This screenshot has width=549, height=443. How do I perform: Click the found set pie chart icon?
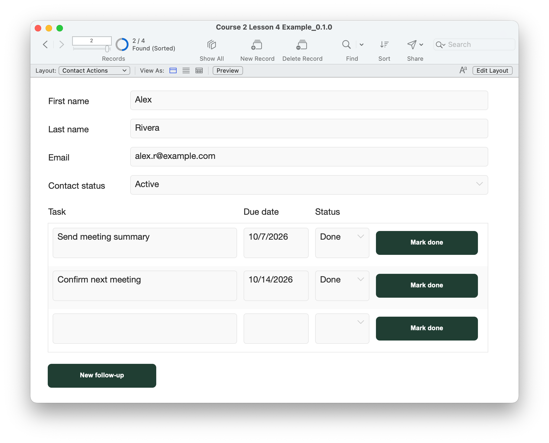[122, 44]
